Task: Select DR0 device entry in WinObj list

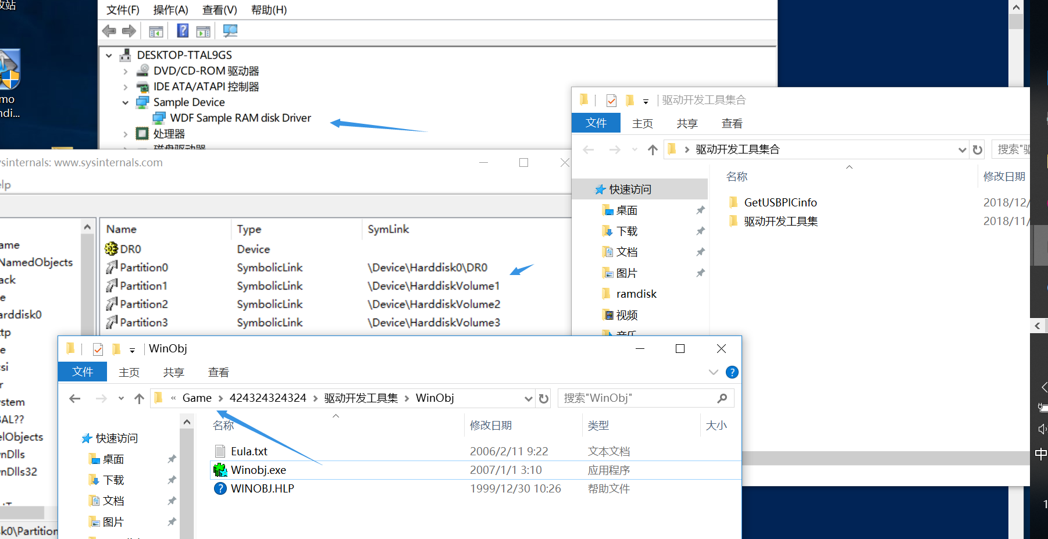Action: point(130,249)
